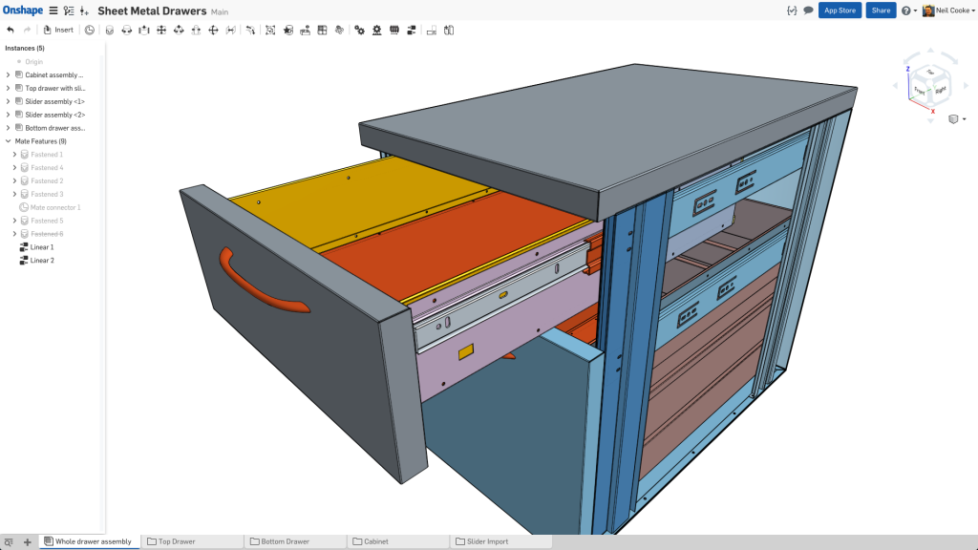This screenshot has width=978, height=550.
Task: Add a new tab with the plus button
Action: pyautogui.click(x=27, y=542)
